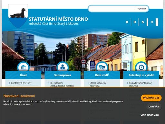The width and height of the screenshot is (165, 124).
Task: Select the Potřebuji si vyřídit menu heading
Action: coord(141,75)
